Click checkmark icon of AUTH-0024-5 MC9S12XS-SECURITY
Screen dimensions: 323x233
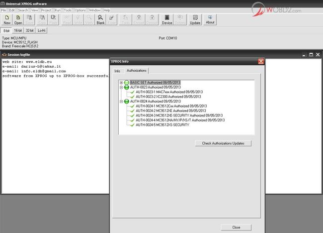click(x=132, y=125)
